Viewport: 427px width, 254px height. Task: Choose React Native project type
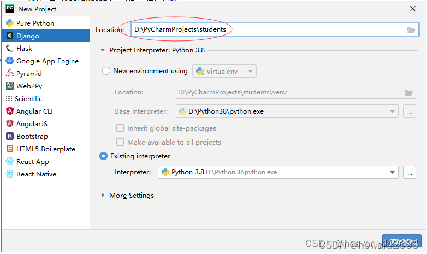tap(46, 174)
